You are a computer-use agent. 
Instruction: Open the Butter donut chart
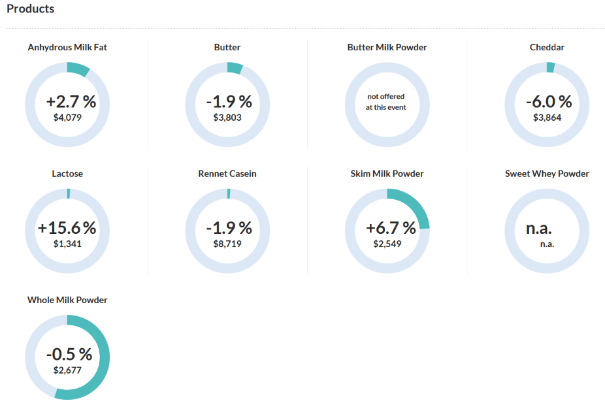tap(227, 105)
